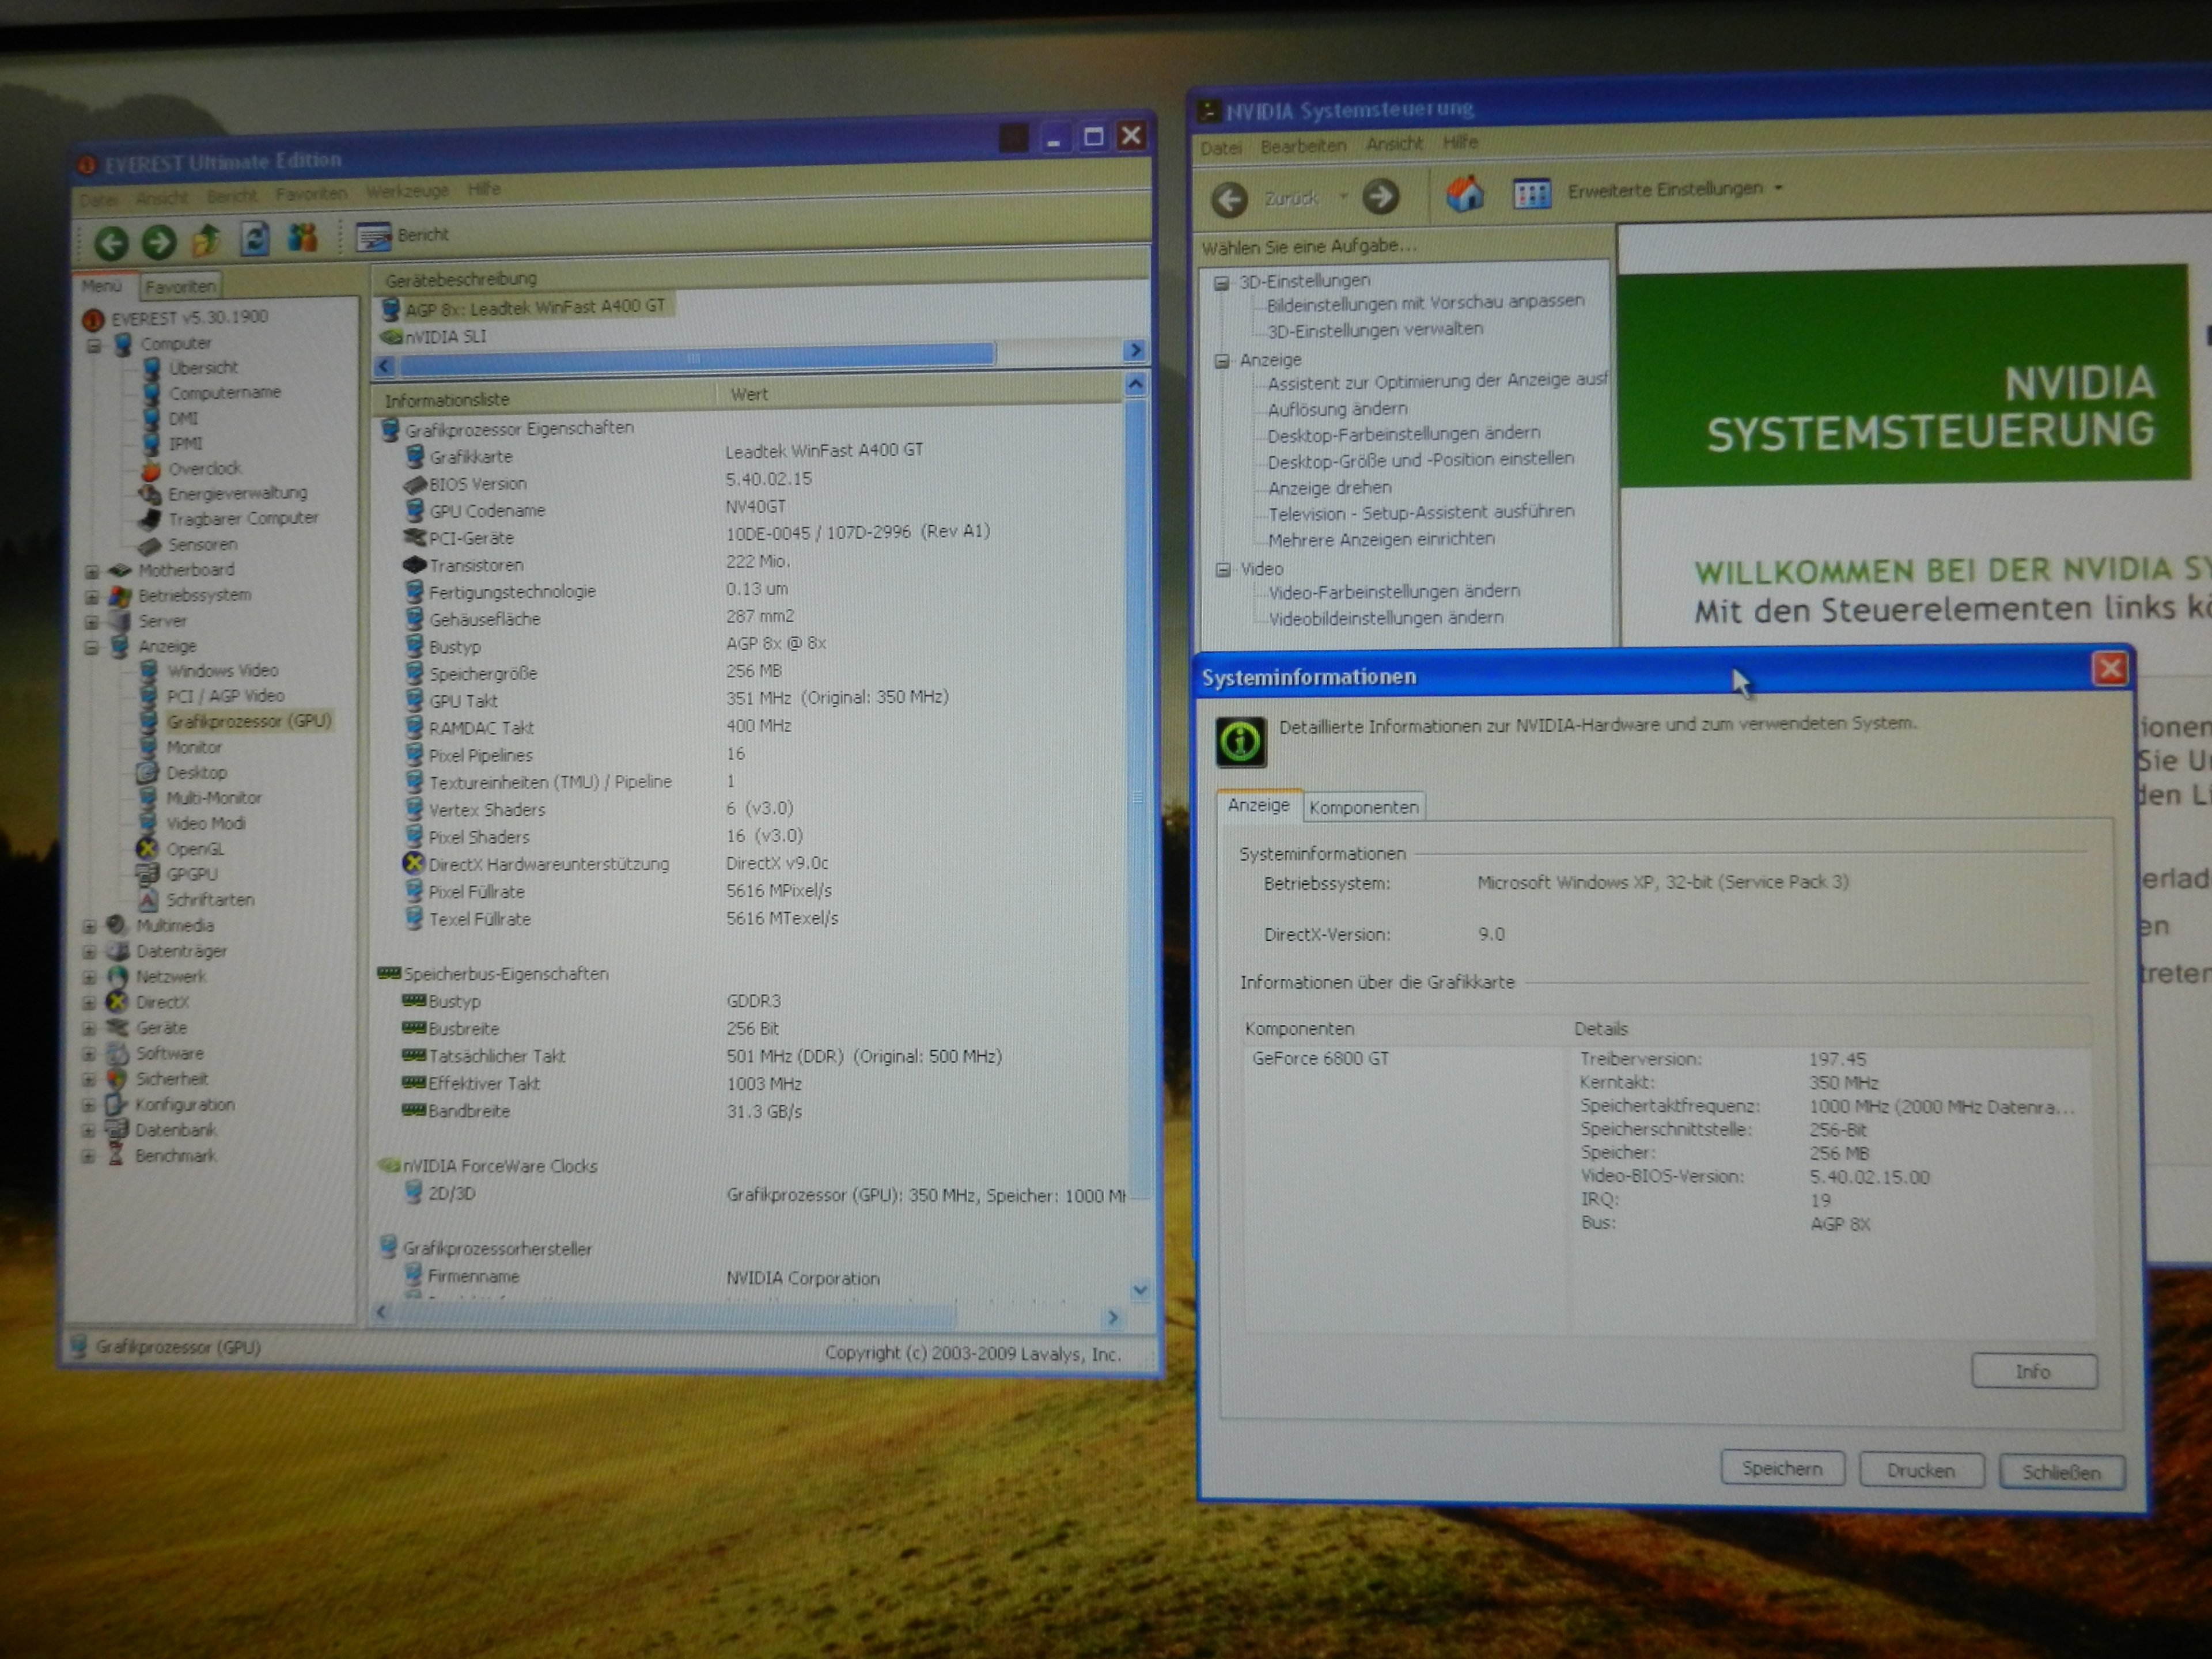This screenshot has height=1659, width=2212.
Task: Click scroll-up arrow of Informationsliste
Action: (x=1135, y=384)
